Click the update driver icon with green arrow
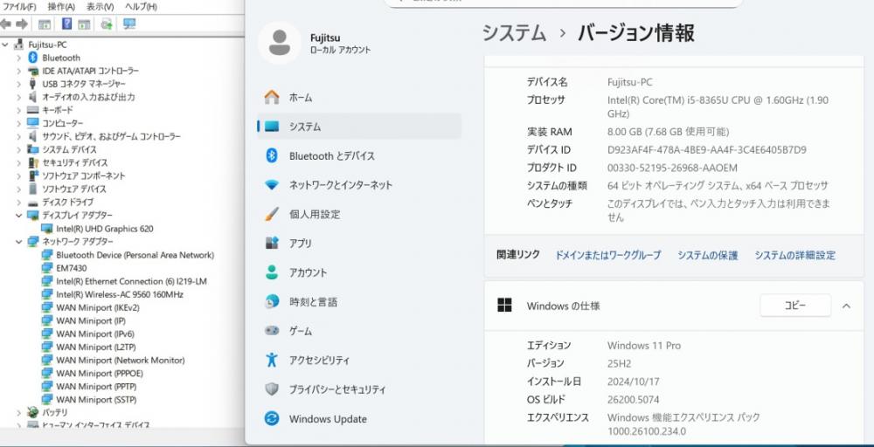The width and height of the screenshot is (874, 447). pyautogui.click(x=107, y=24)
